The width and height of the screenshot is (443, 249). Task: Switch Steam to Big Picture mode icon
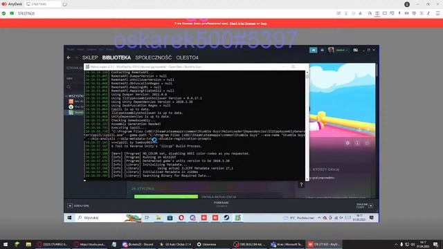355,50
